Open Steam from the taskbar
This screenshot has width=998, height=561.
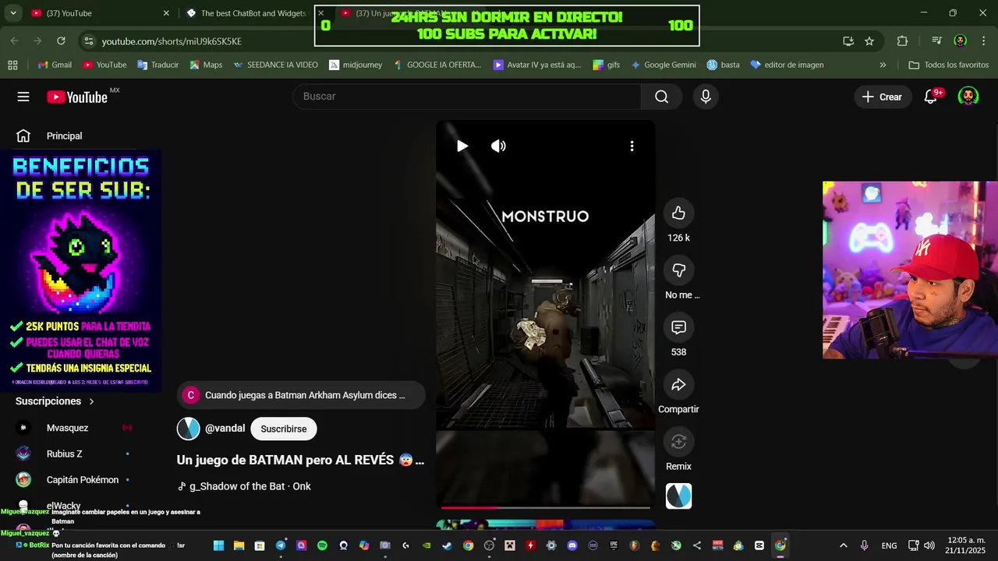pyautogui.click(x=447, y=545)
